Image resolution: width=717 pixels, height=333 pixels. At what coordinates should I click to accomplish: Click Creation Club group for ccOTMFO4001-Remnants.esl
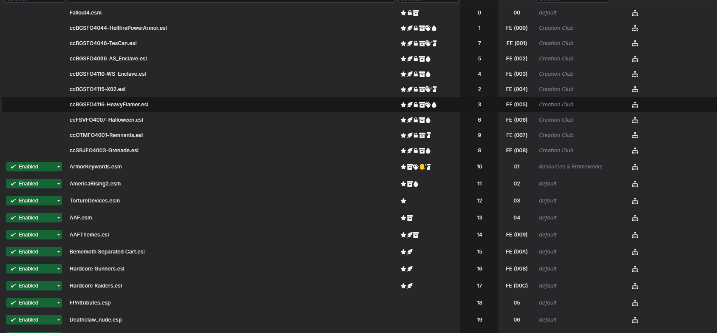pos(556,135)
